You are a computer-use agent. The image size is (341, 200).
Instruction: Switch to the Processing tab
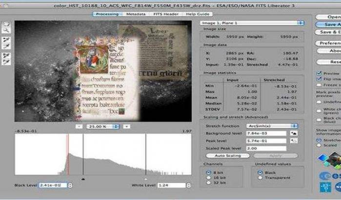pos(107,14)
